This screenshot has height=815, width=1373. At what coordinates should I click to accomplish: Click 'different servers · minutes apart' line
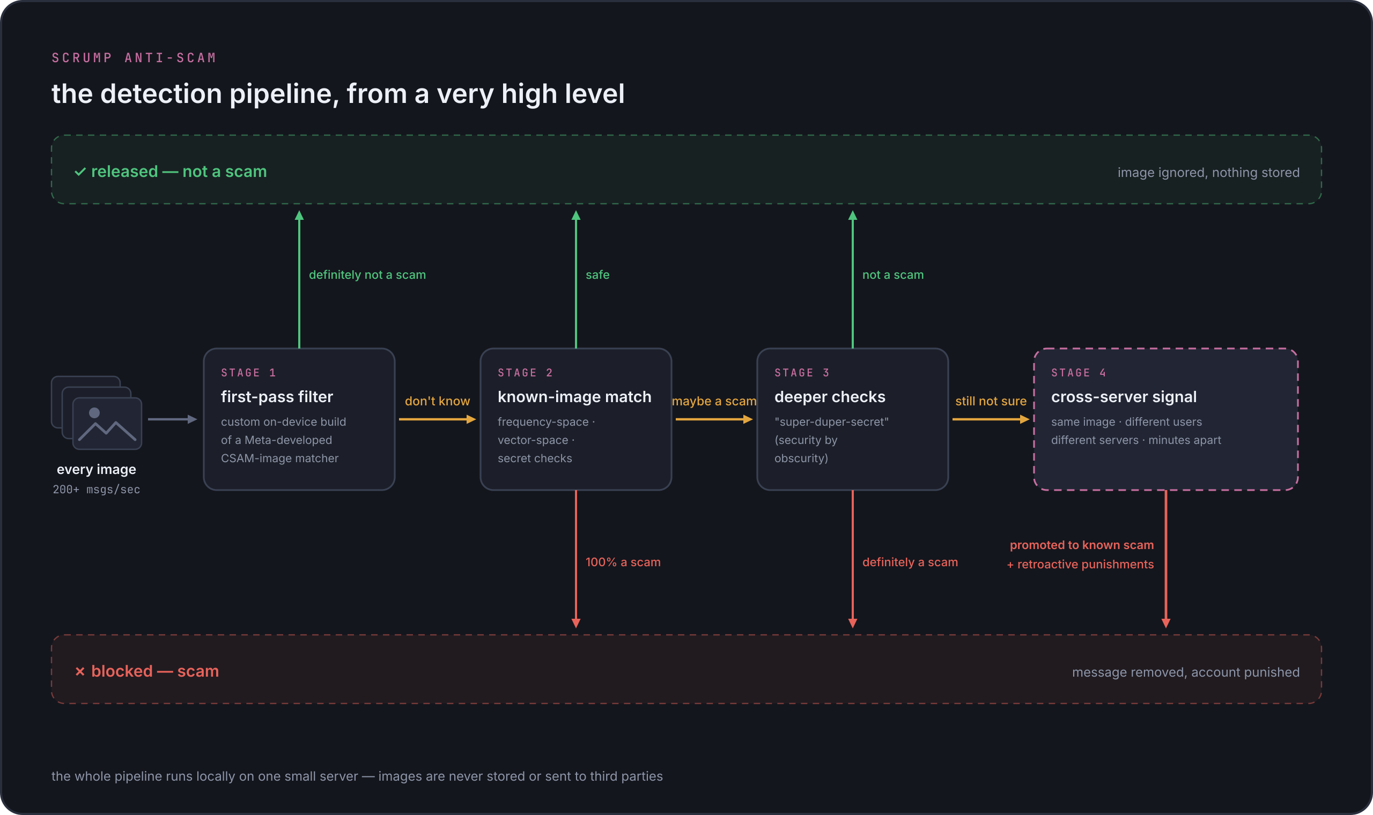click(x=1136, y=440)
